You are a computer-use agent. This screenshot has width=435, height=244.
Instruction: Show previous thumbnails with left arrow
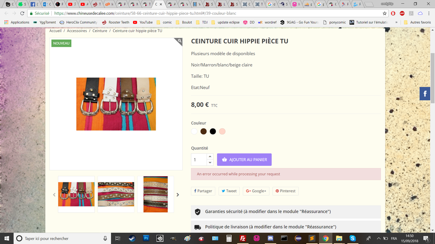[x=54, y=195]
